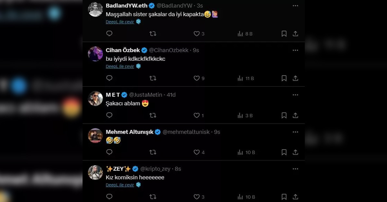The height and width of the screenshot is (202, 387).
Task: Expand the three-dot menu on ZEY's tweet
Action: 295,169
